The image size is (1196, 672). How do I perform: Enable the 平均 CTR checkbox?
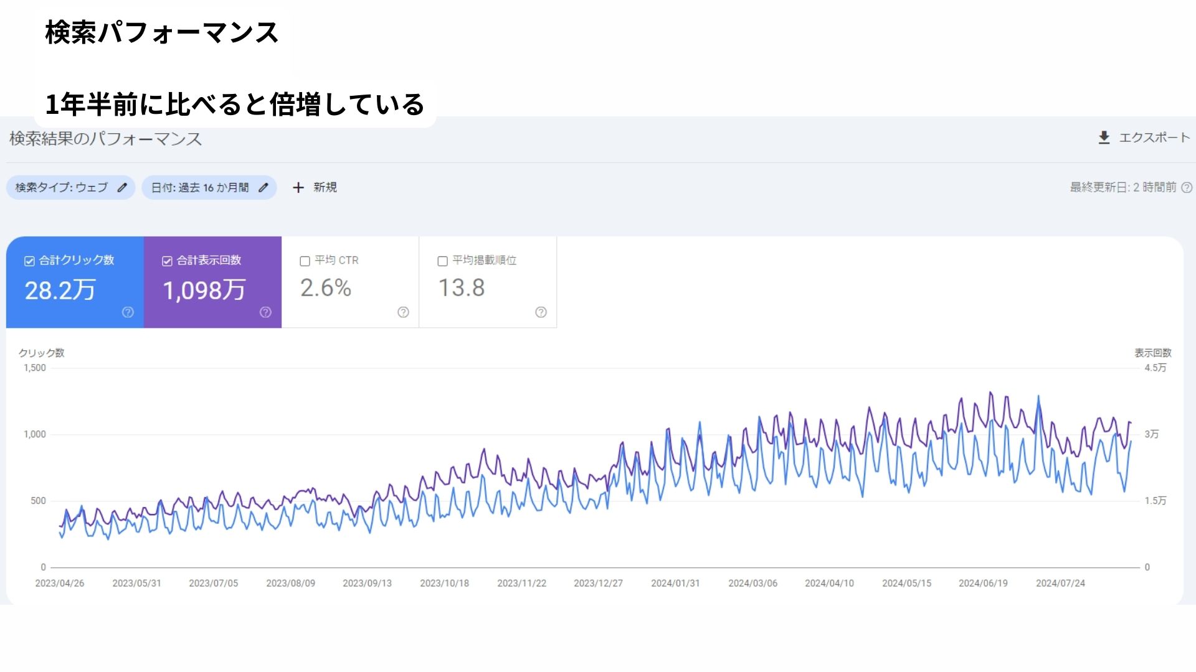pyautogui.click(x=305, y=261)
